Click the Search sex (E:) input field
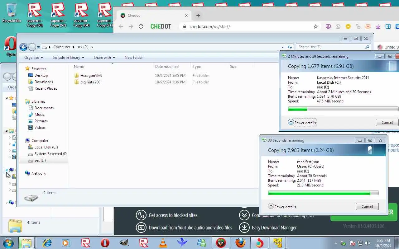The height and width of the screenshot is (249, 399). (x=330, y=47)
